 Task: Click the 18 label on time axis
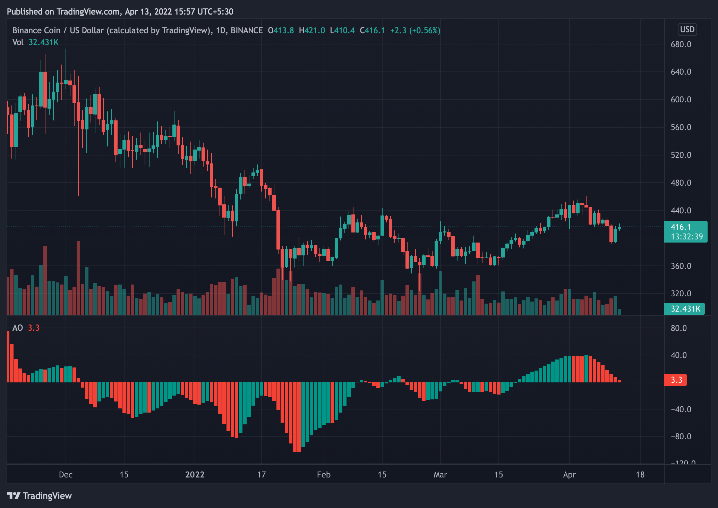pos(640,474)
